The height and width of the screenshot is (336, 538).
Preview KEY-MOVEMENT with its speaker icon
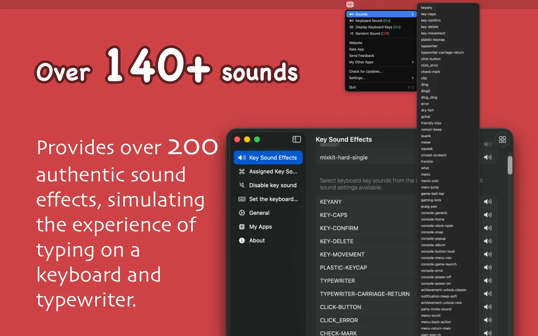point(488,254)
